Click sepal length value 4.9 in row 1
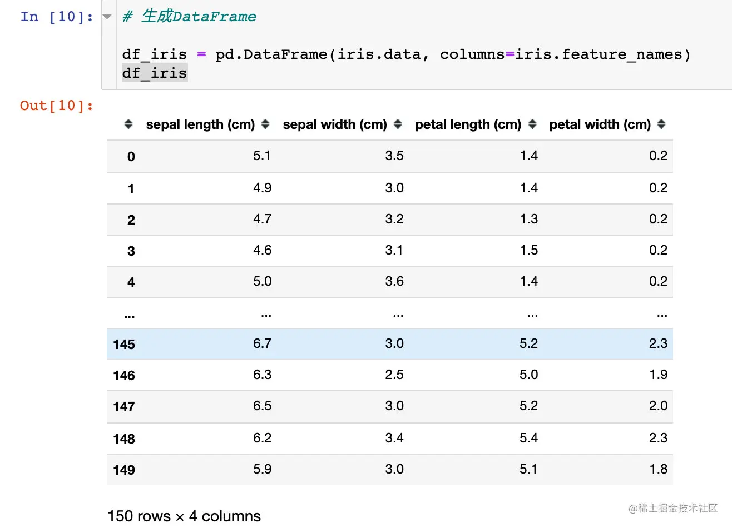Viewport: 732px width, 528px height. pos(262,188)
